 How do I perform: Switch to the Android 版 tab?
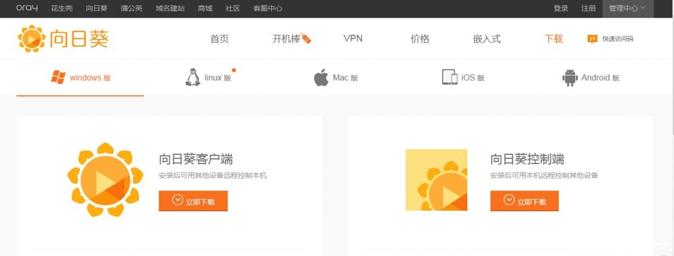(591, 78)
